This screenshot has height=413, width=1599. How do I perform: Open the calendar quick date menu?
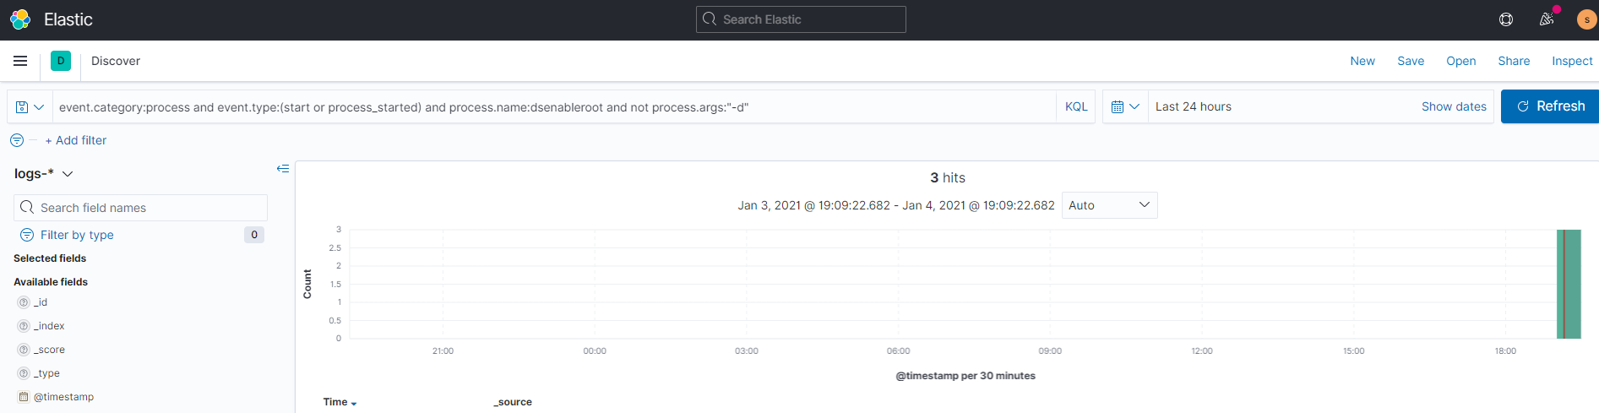coord(1125,106)
